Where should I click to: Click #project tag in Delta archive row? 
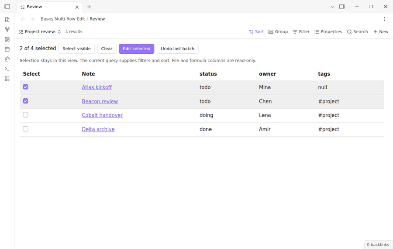pyautogui.click(x=328, y=129)
